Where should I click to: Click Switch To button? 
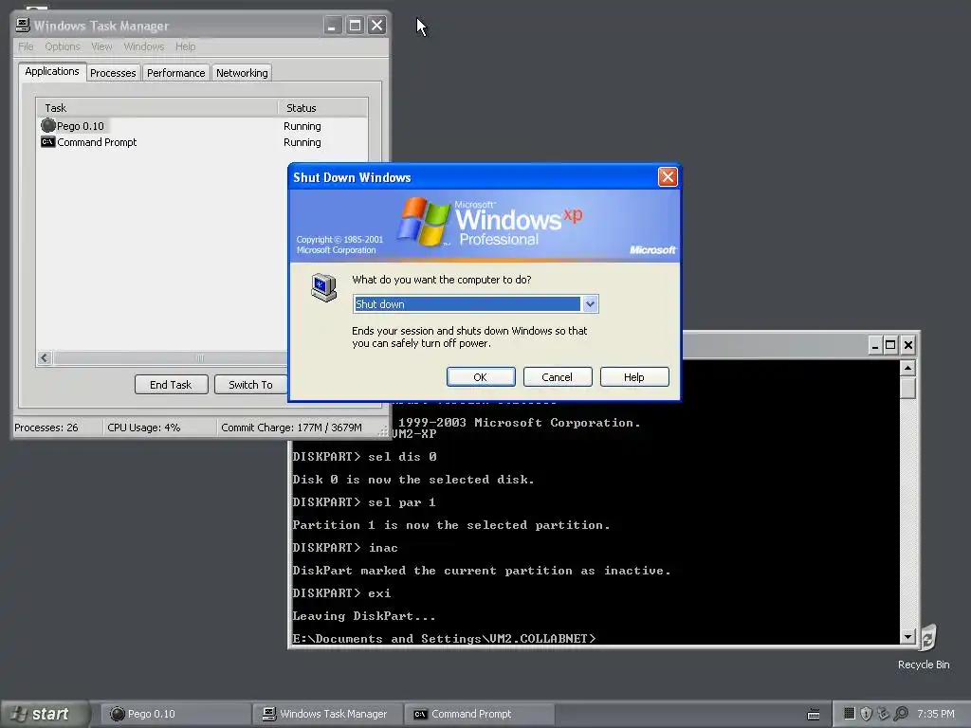pyautogui.click(x=250, y=385)
